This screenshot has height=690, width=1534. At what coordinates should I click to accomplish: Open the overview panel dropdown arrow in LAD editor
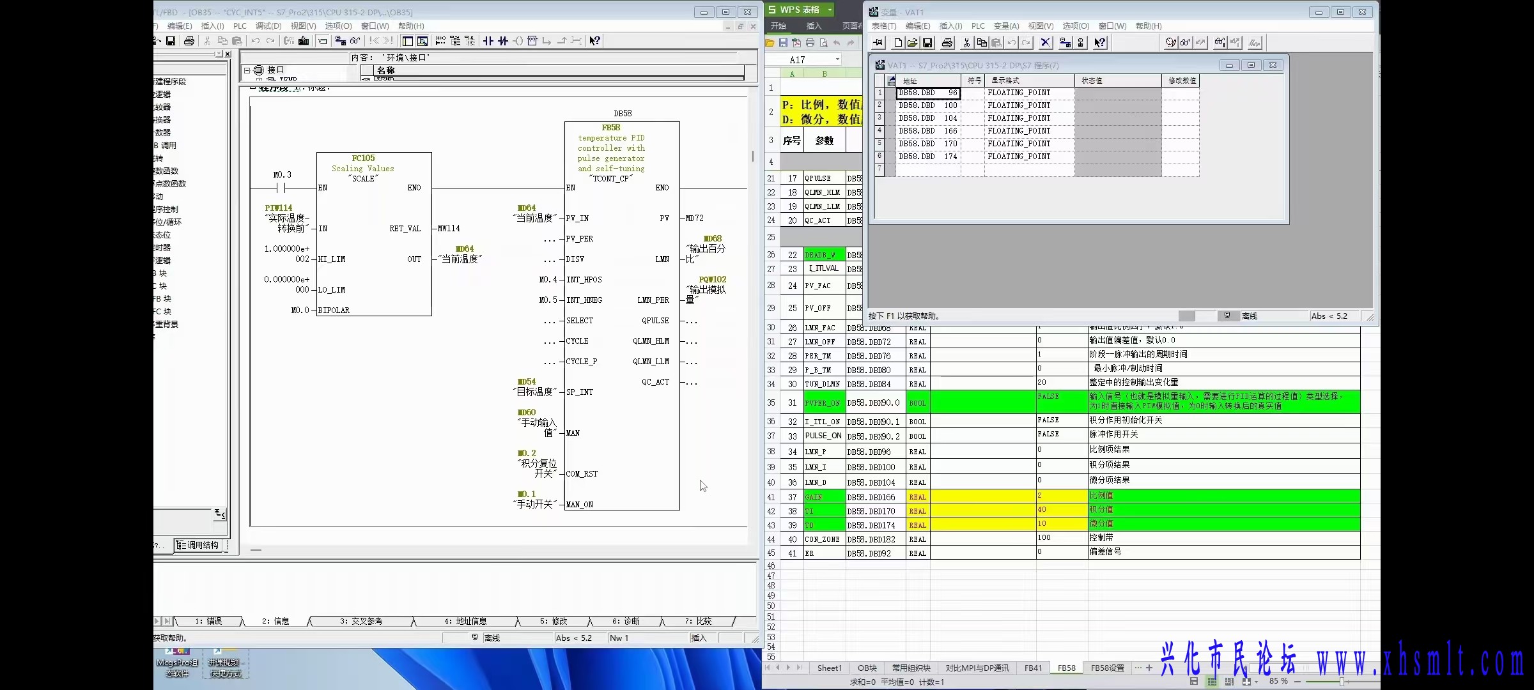219,54
